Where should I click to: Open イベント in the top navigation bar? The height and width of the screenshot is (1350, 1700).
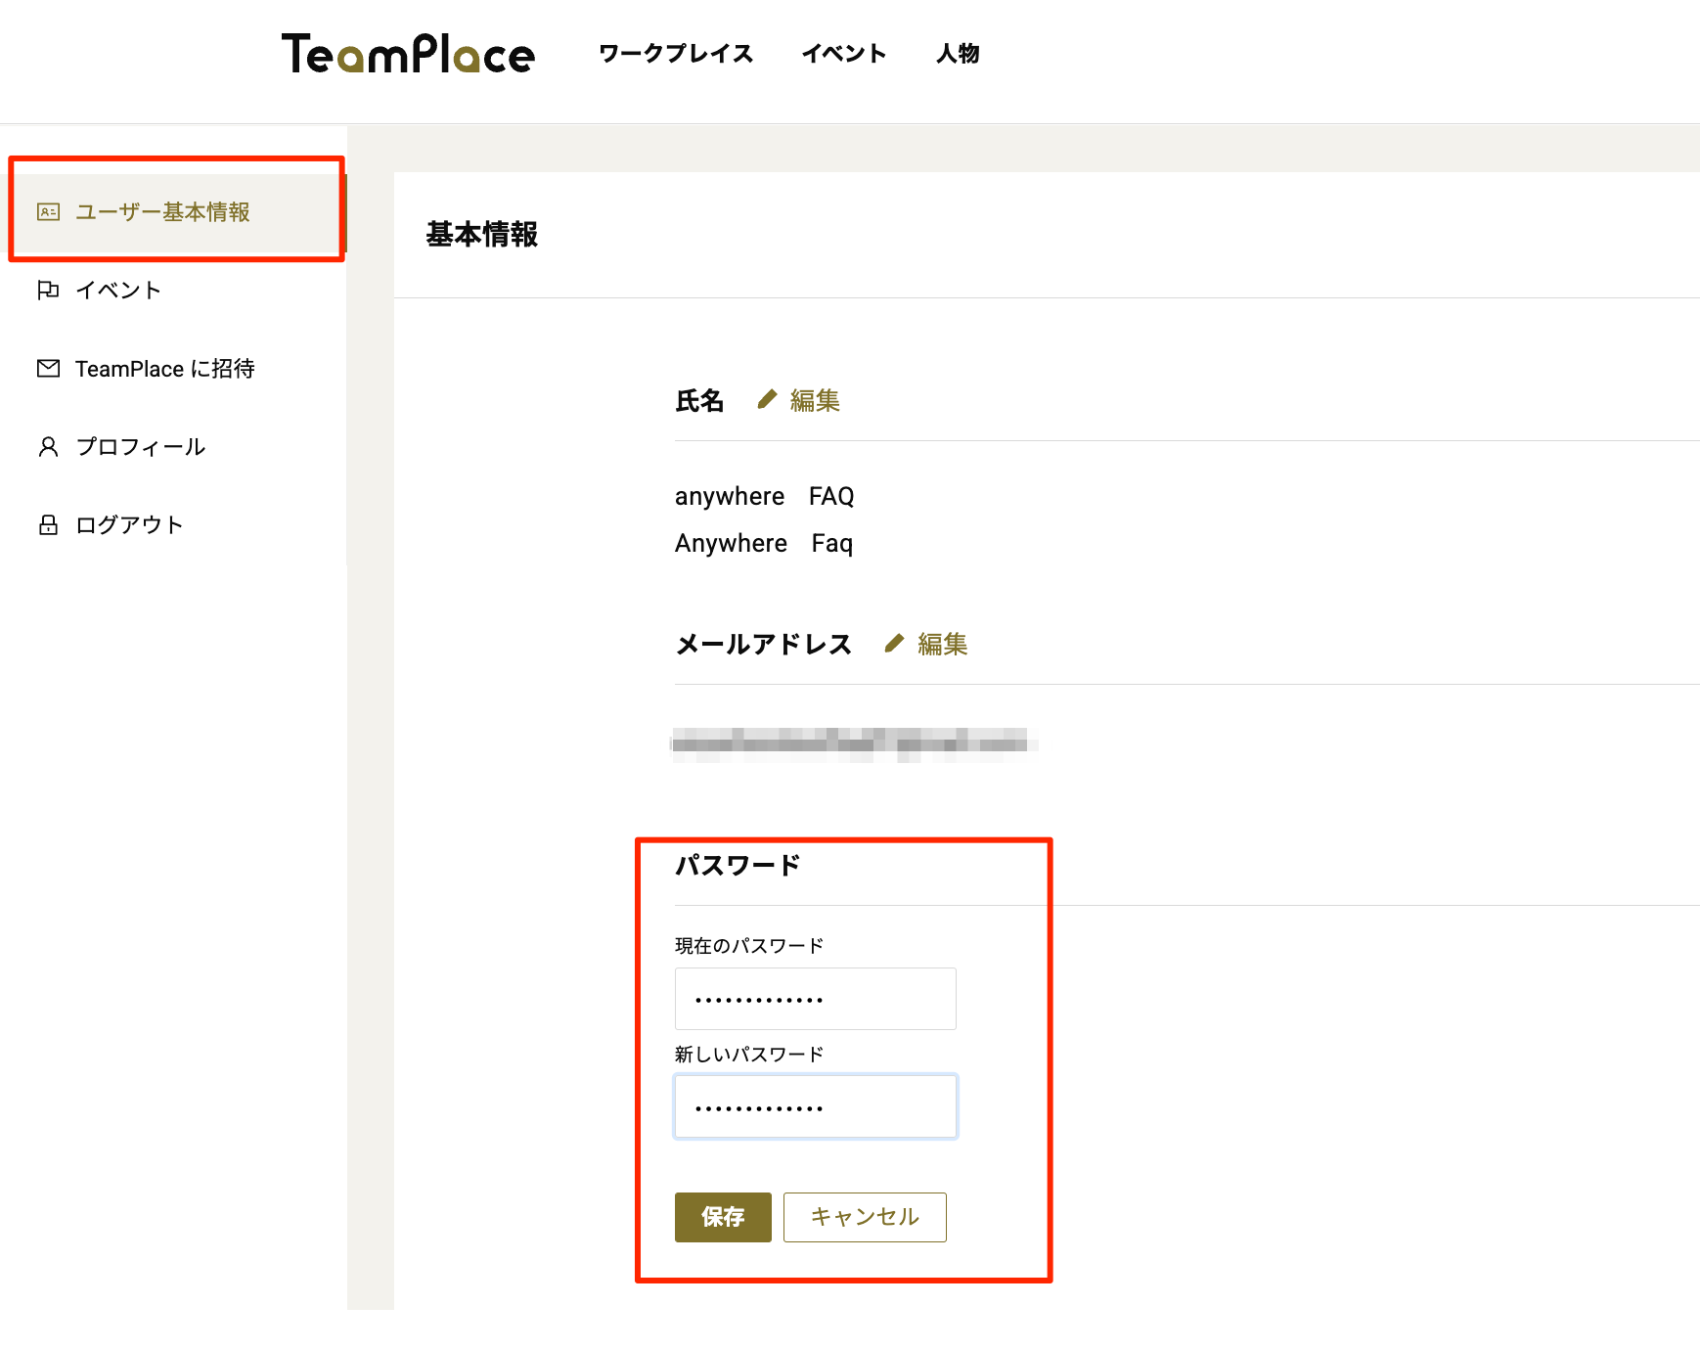pos(843,54)
